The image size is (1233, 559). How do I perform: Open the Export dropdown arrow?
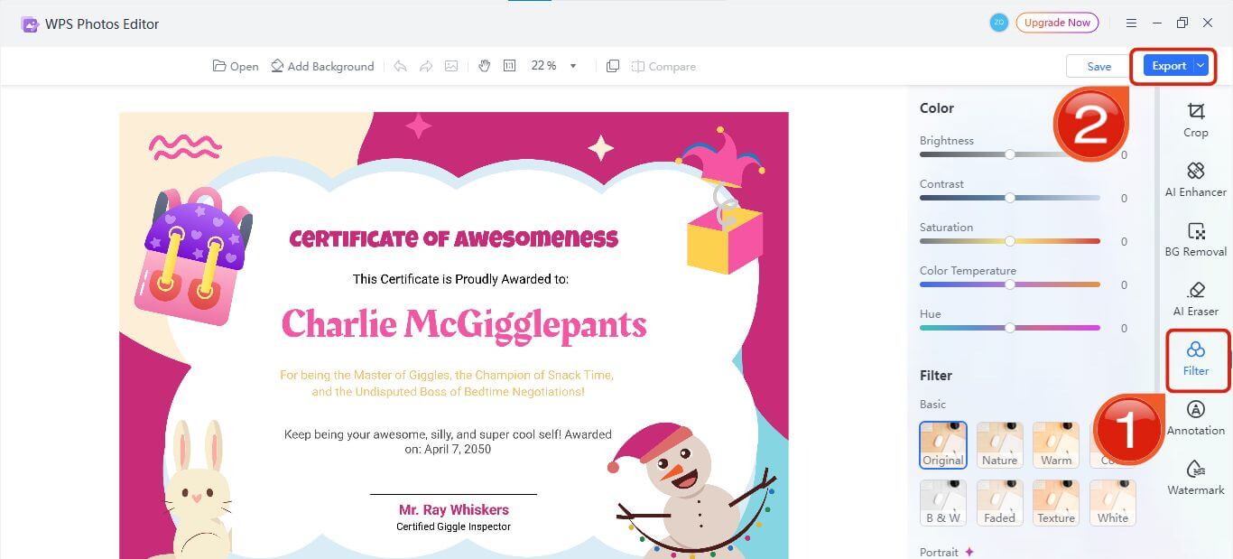tap(1201, 66)
